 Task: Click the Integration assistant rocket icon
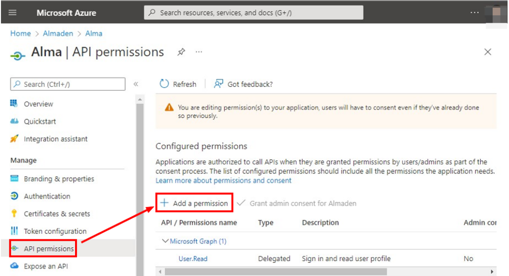point(14,138)
